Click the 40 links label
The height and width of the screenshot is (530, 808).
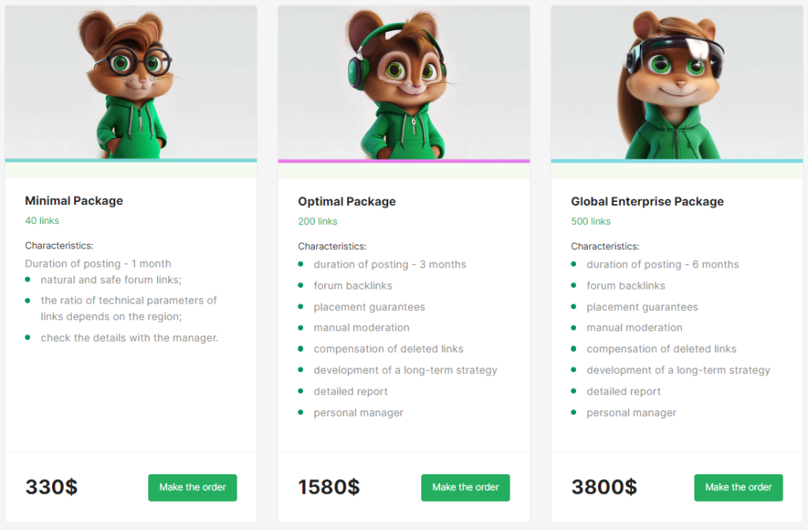point(42,221)
